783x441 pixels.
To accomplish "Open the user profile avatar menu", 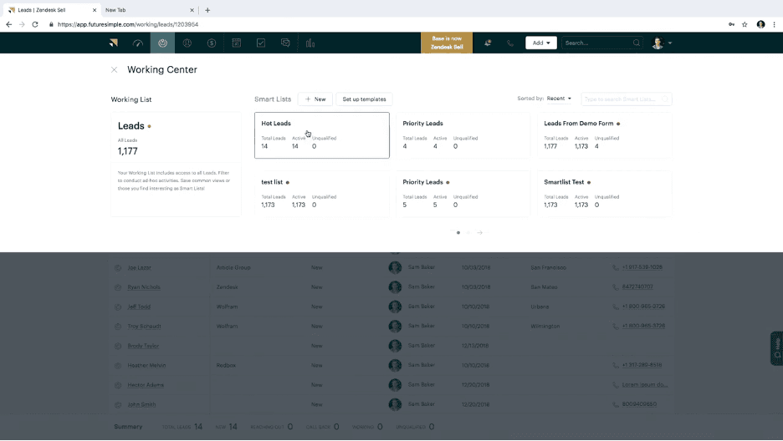I will (x=661, y=43).
